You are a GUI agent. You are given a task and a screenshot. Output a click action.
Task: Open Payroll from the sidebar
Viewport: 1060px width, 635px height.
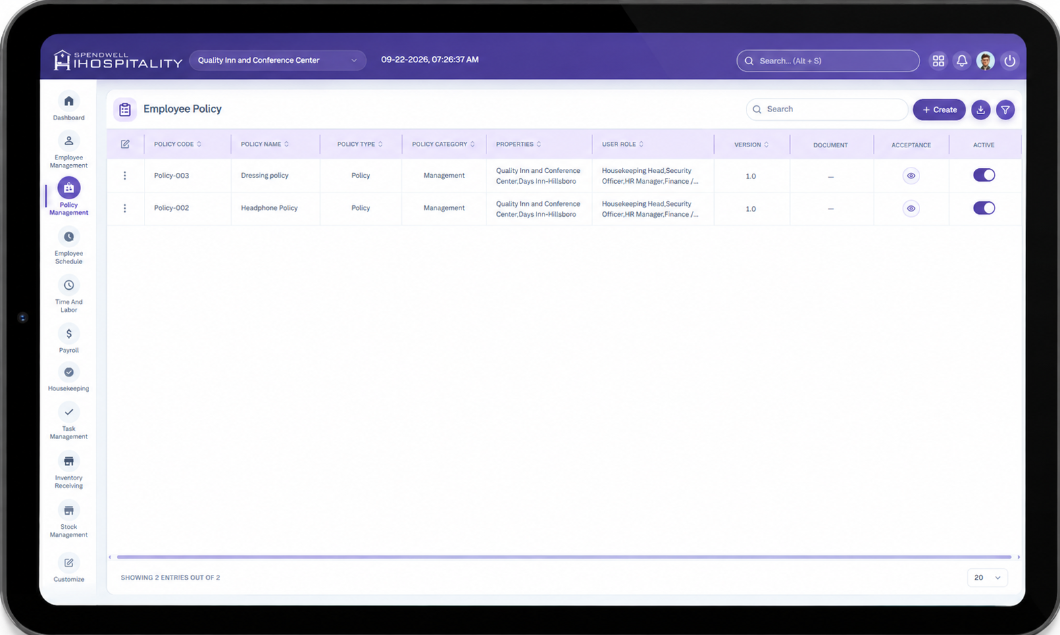pyautogui.click(x=69, y=339)
